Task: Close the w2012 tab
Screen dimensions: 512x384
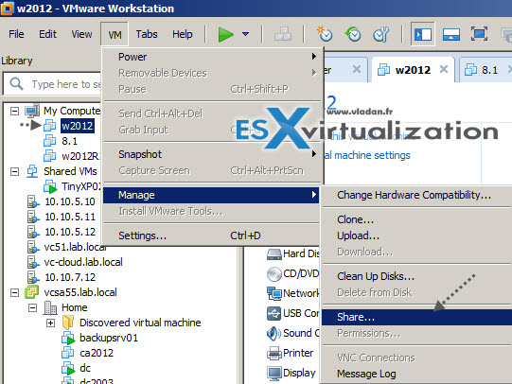Action: [x=444, y=69]
